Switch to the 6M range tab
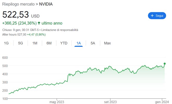This screenshot has height=104, width=172. (x=49, y=43)
